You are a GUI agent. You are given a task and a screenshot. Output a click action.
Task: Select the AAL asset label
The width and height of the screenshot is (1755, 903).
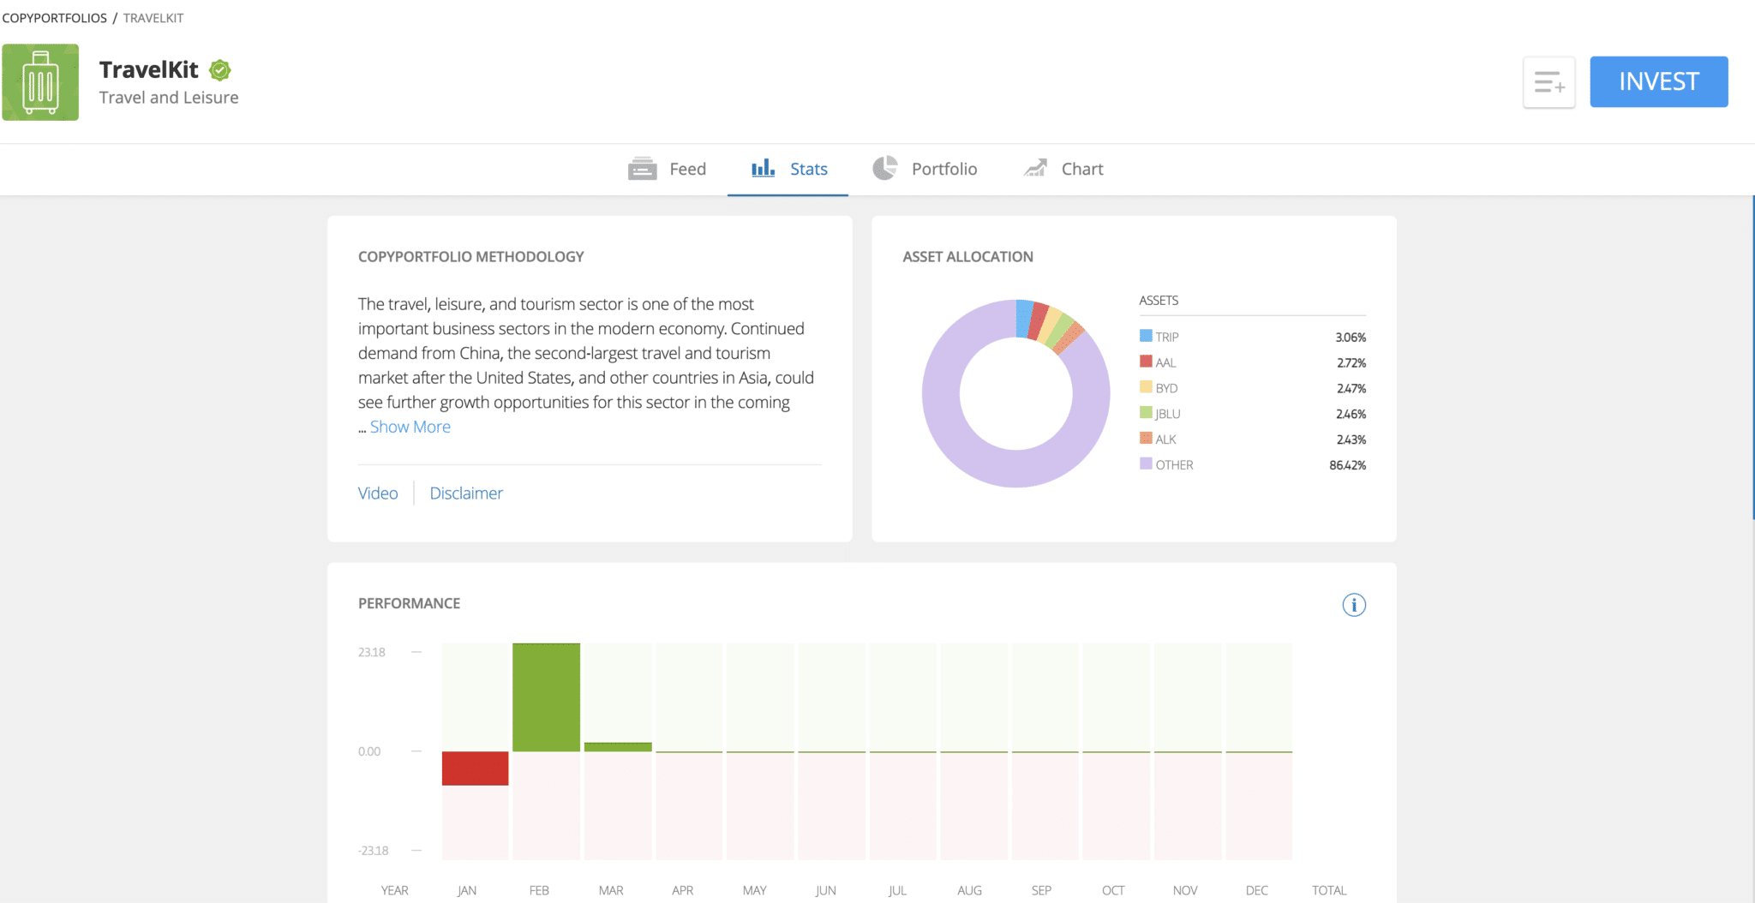point(1165,363)
